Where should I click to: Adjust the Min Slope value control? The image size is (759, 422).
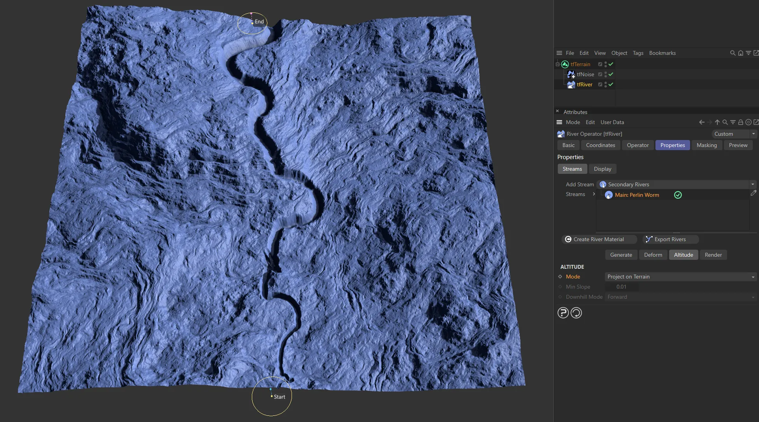621,287
